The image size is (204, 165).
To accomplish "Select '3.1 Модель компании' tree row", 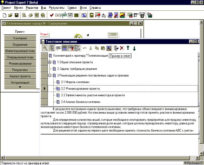I will 75,82.
